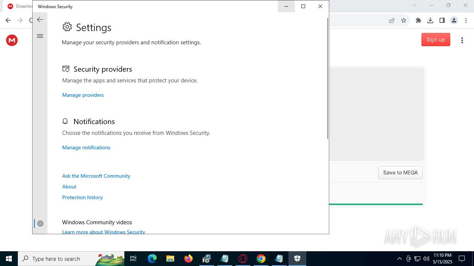The image size is (474, 266).
Task: Bookmark this page with star icon
Action: pyautogui.click(x=404, y=21)
